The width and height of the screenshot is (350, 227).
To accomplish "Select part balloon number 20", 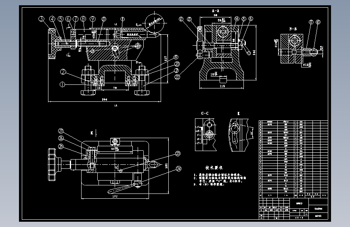I will tap(177, 64).
